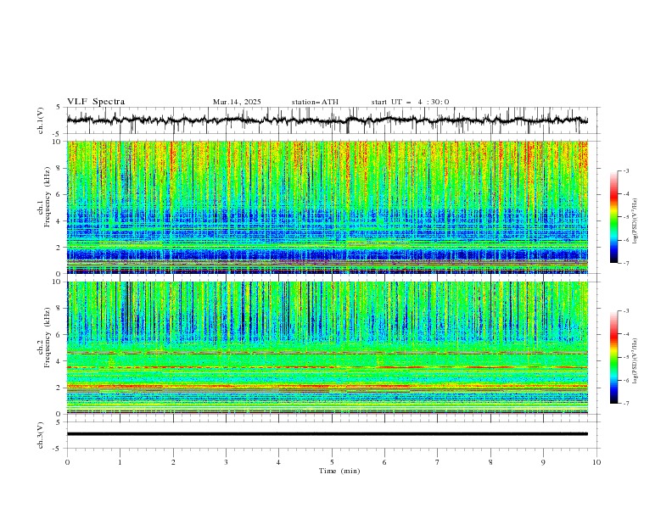The height and width of the screenshot is (519, 672).
Task: Click the "VLF Spectra" plot title
Action: coord(96,102)
